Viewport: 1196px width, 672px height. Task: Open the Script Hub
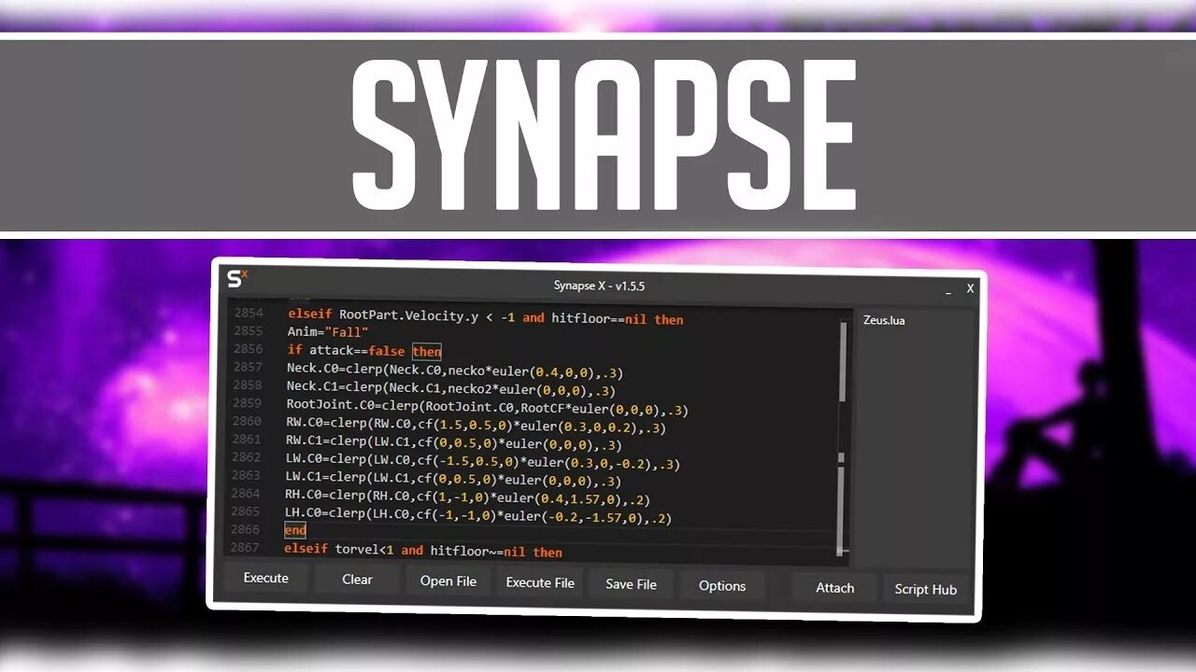926,589
